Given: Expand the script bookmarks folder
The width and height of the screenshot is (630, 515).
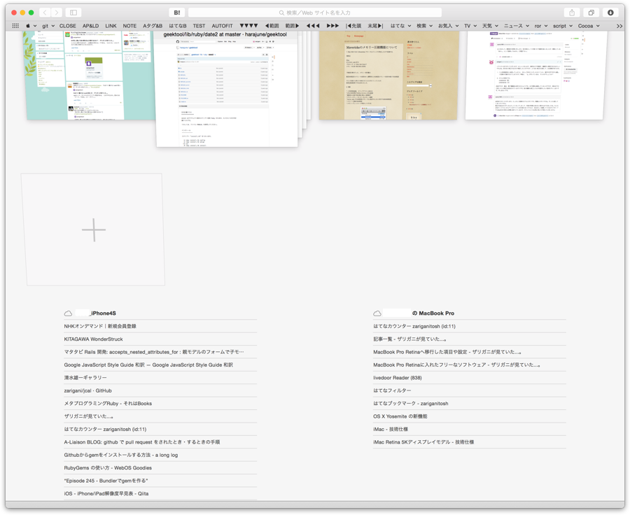Looking at the screenshot, I should coord(563,26).
